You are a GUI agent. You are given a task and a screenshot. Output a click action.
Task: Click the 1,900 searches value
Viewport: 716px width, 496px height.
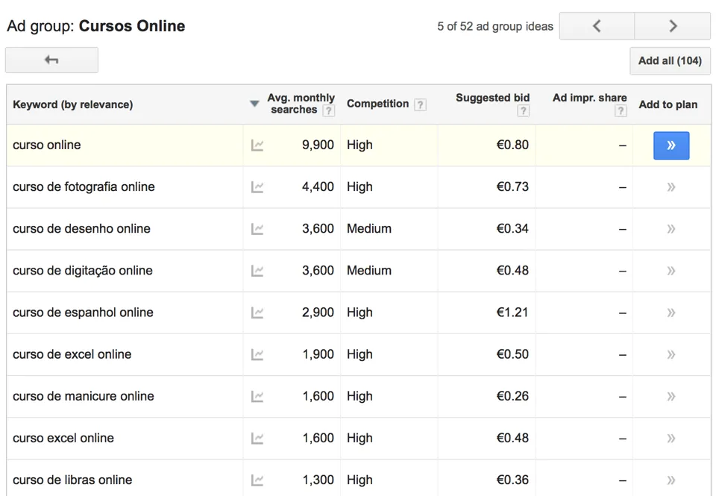[318, 354]
